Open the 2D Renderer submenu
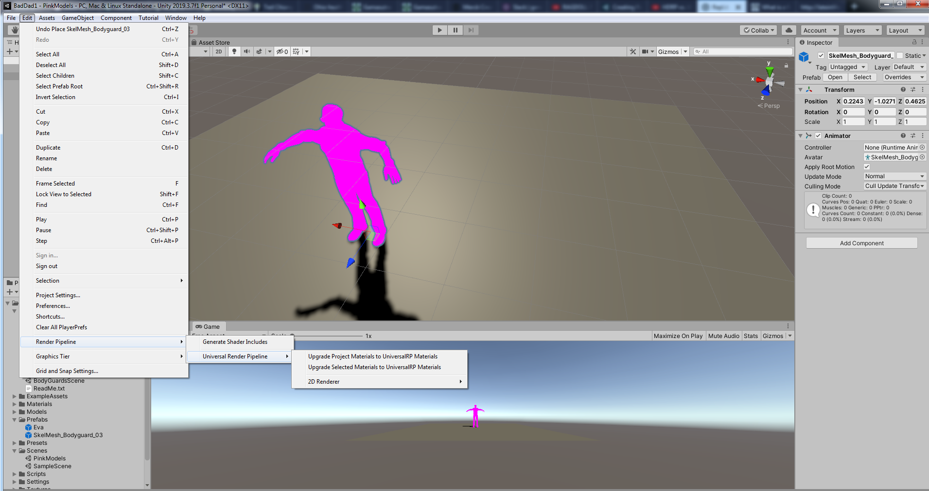The width and height of the screenshot is (929, 491). [x=379, y=382]
